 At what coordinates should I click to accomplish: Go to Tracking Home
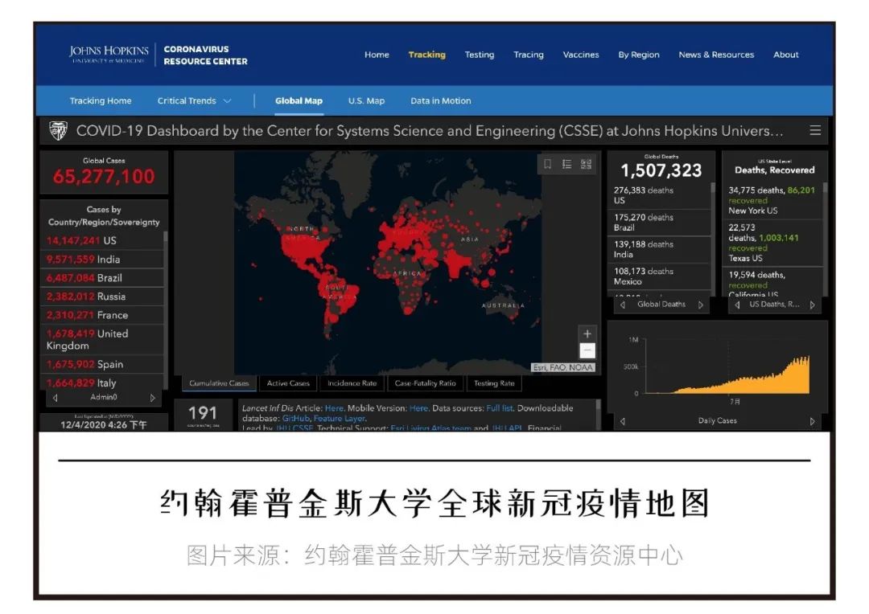tap(101, 100)
